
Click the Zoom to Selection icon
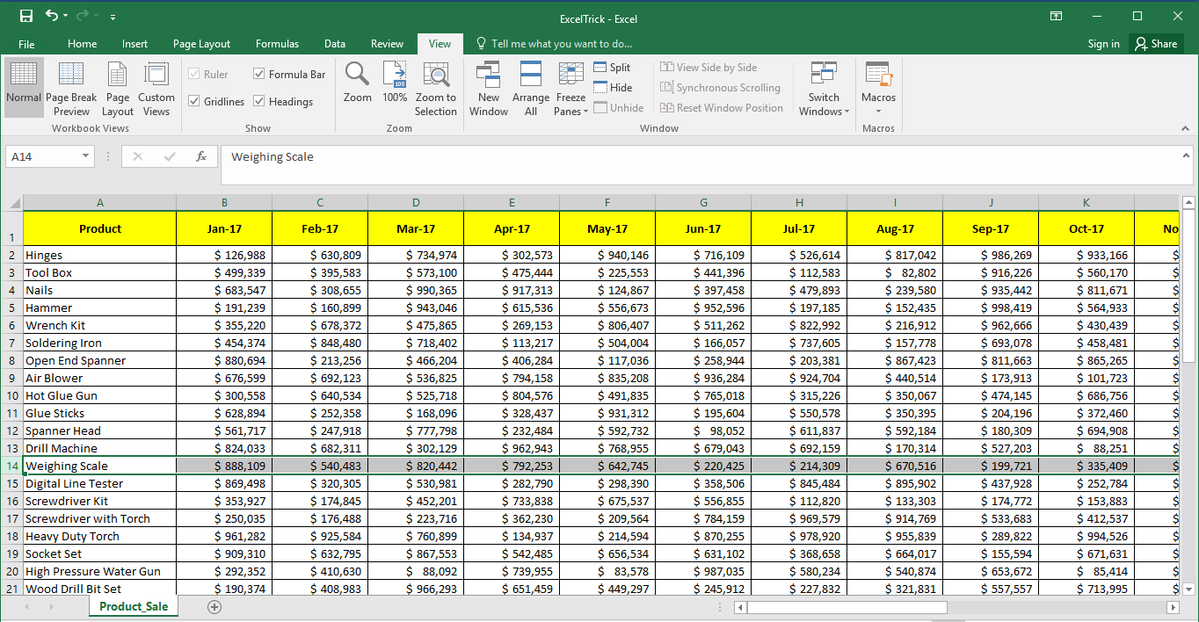(x=436, y=88)
